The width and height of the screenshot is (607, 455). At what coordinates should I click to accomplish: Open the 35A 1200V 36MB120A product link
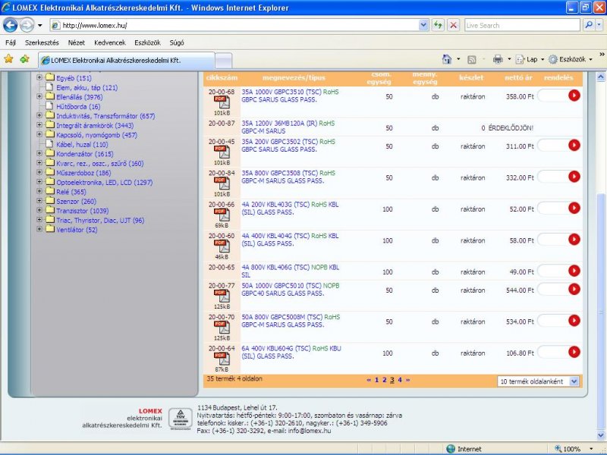288,127
